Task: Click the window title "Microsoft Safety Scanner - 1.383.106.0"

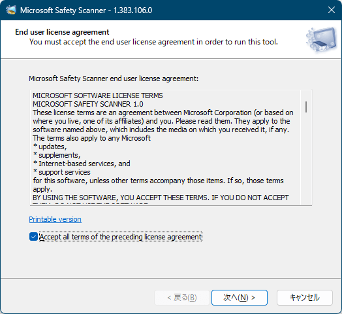Action: (x=86, y=10)
